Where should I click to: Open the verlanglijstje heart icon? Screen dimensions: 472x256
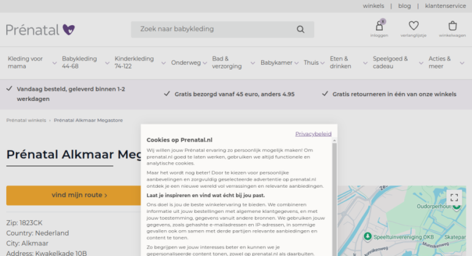click(414, 26)
